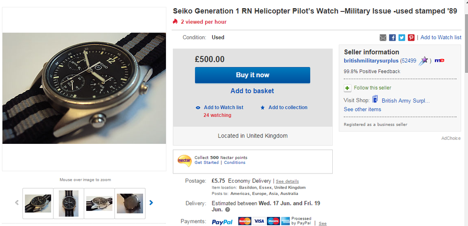The image size is (468, 226).
Task: Select the watch caseback thumbnail
Action: (x=130, y=203)
